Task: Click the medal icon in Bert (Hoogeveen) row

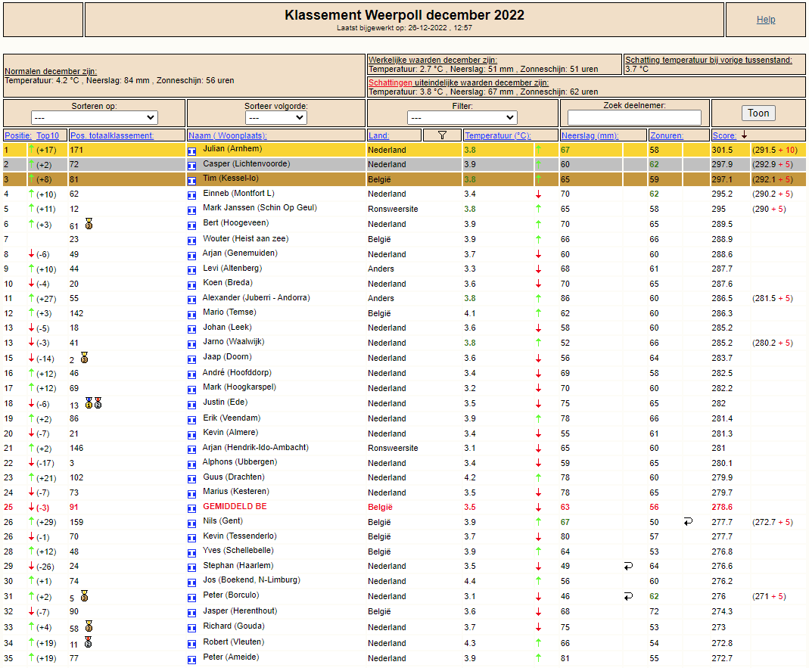Action: pos(89,224)
